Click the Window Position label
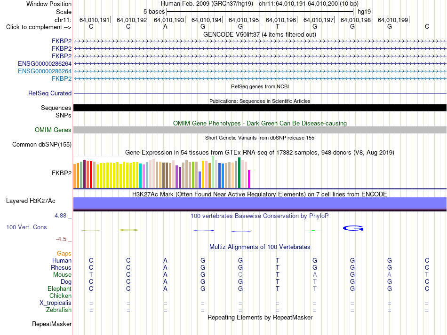 pos(49,4)
